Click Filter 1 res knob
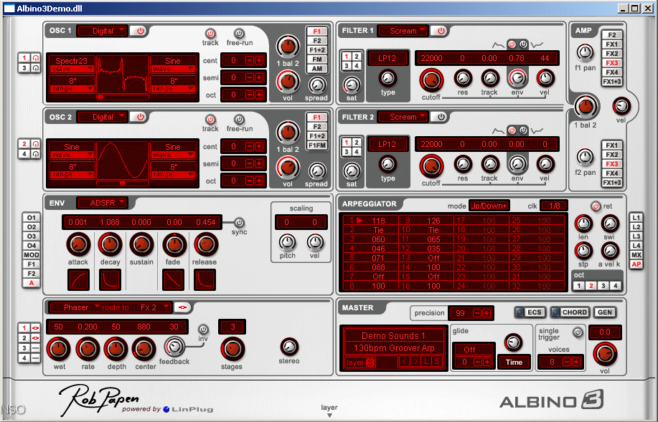658x422 pixels. point(462,78)
